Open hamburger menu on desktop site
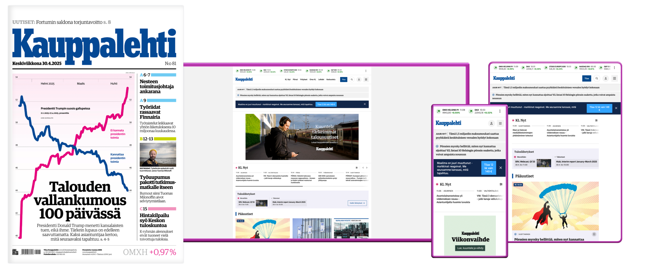656x268 pixels. coord(366,80)
